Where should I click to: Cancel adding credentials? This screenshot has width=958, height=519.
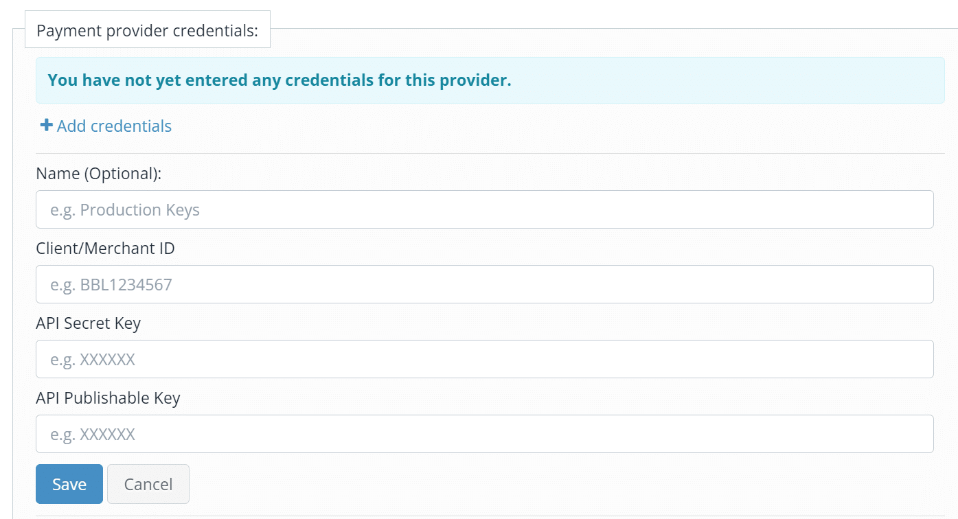click(x=148, y=484)
